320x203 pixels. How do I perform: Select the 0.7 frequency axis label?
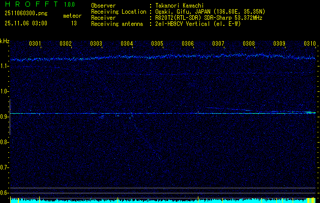5,167
